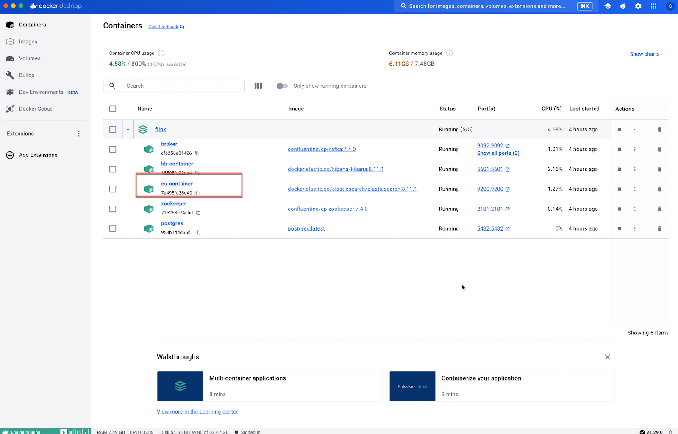Copy the es-container ID 7a495fd38d40

197,193
